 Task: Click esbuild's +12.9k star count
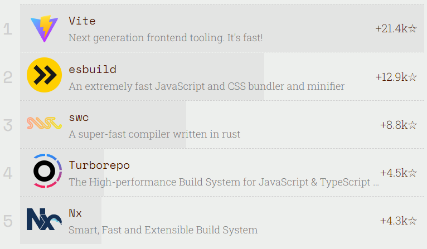point(396,77)
